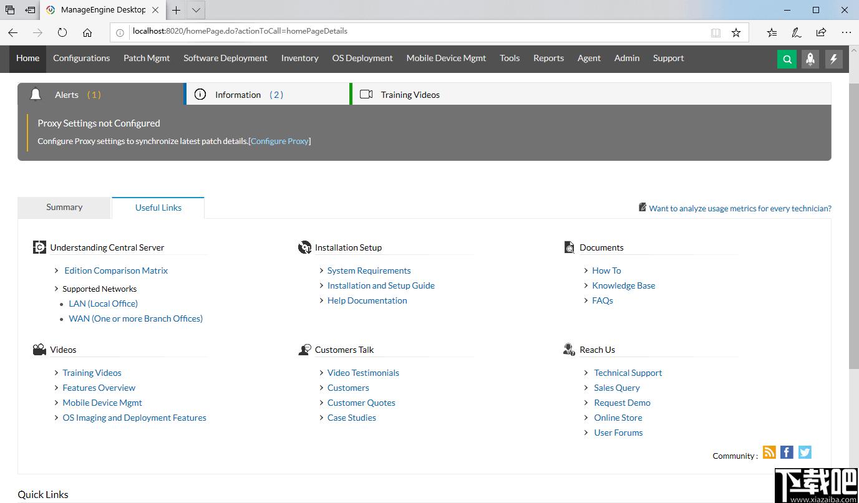Viewport: 859px width, 503px height.
Task: Open the User Forums link
Action: [x=618, y=433]
